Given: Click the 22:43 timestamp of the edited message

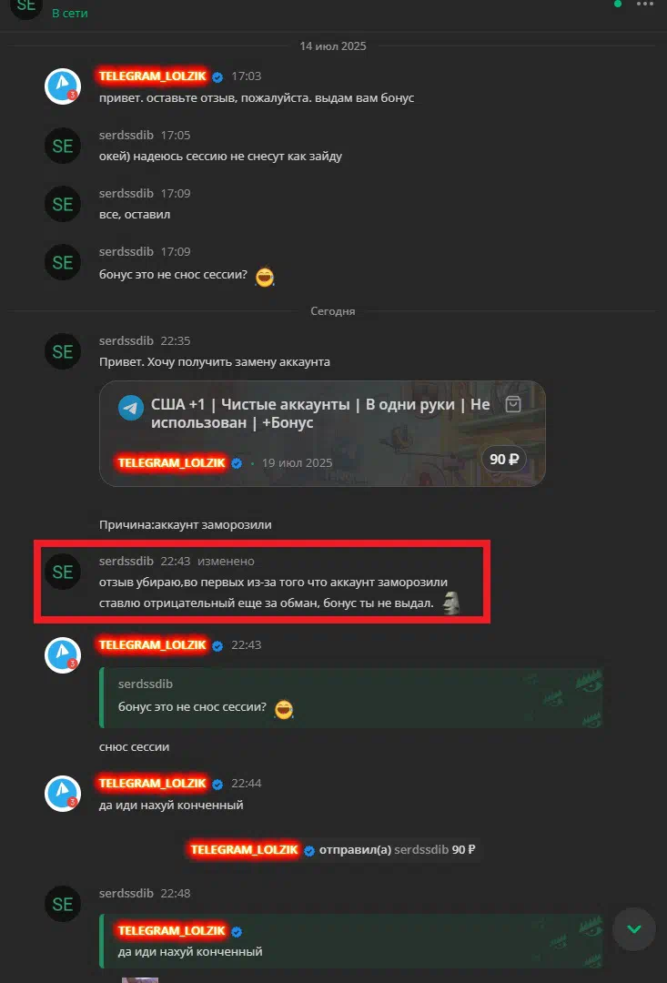Looking at the screenshot, I should tap(176, 561).
